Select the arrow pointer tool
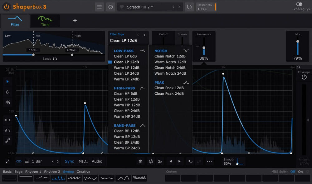This screenshot has height=184, width=312. [x=7, y=82]
